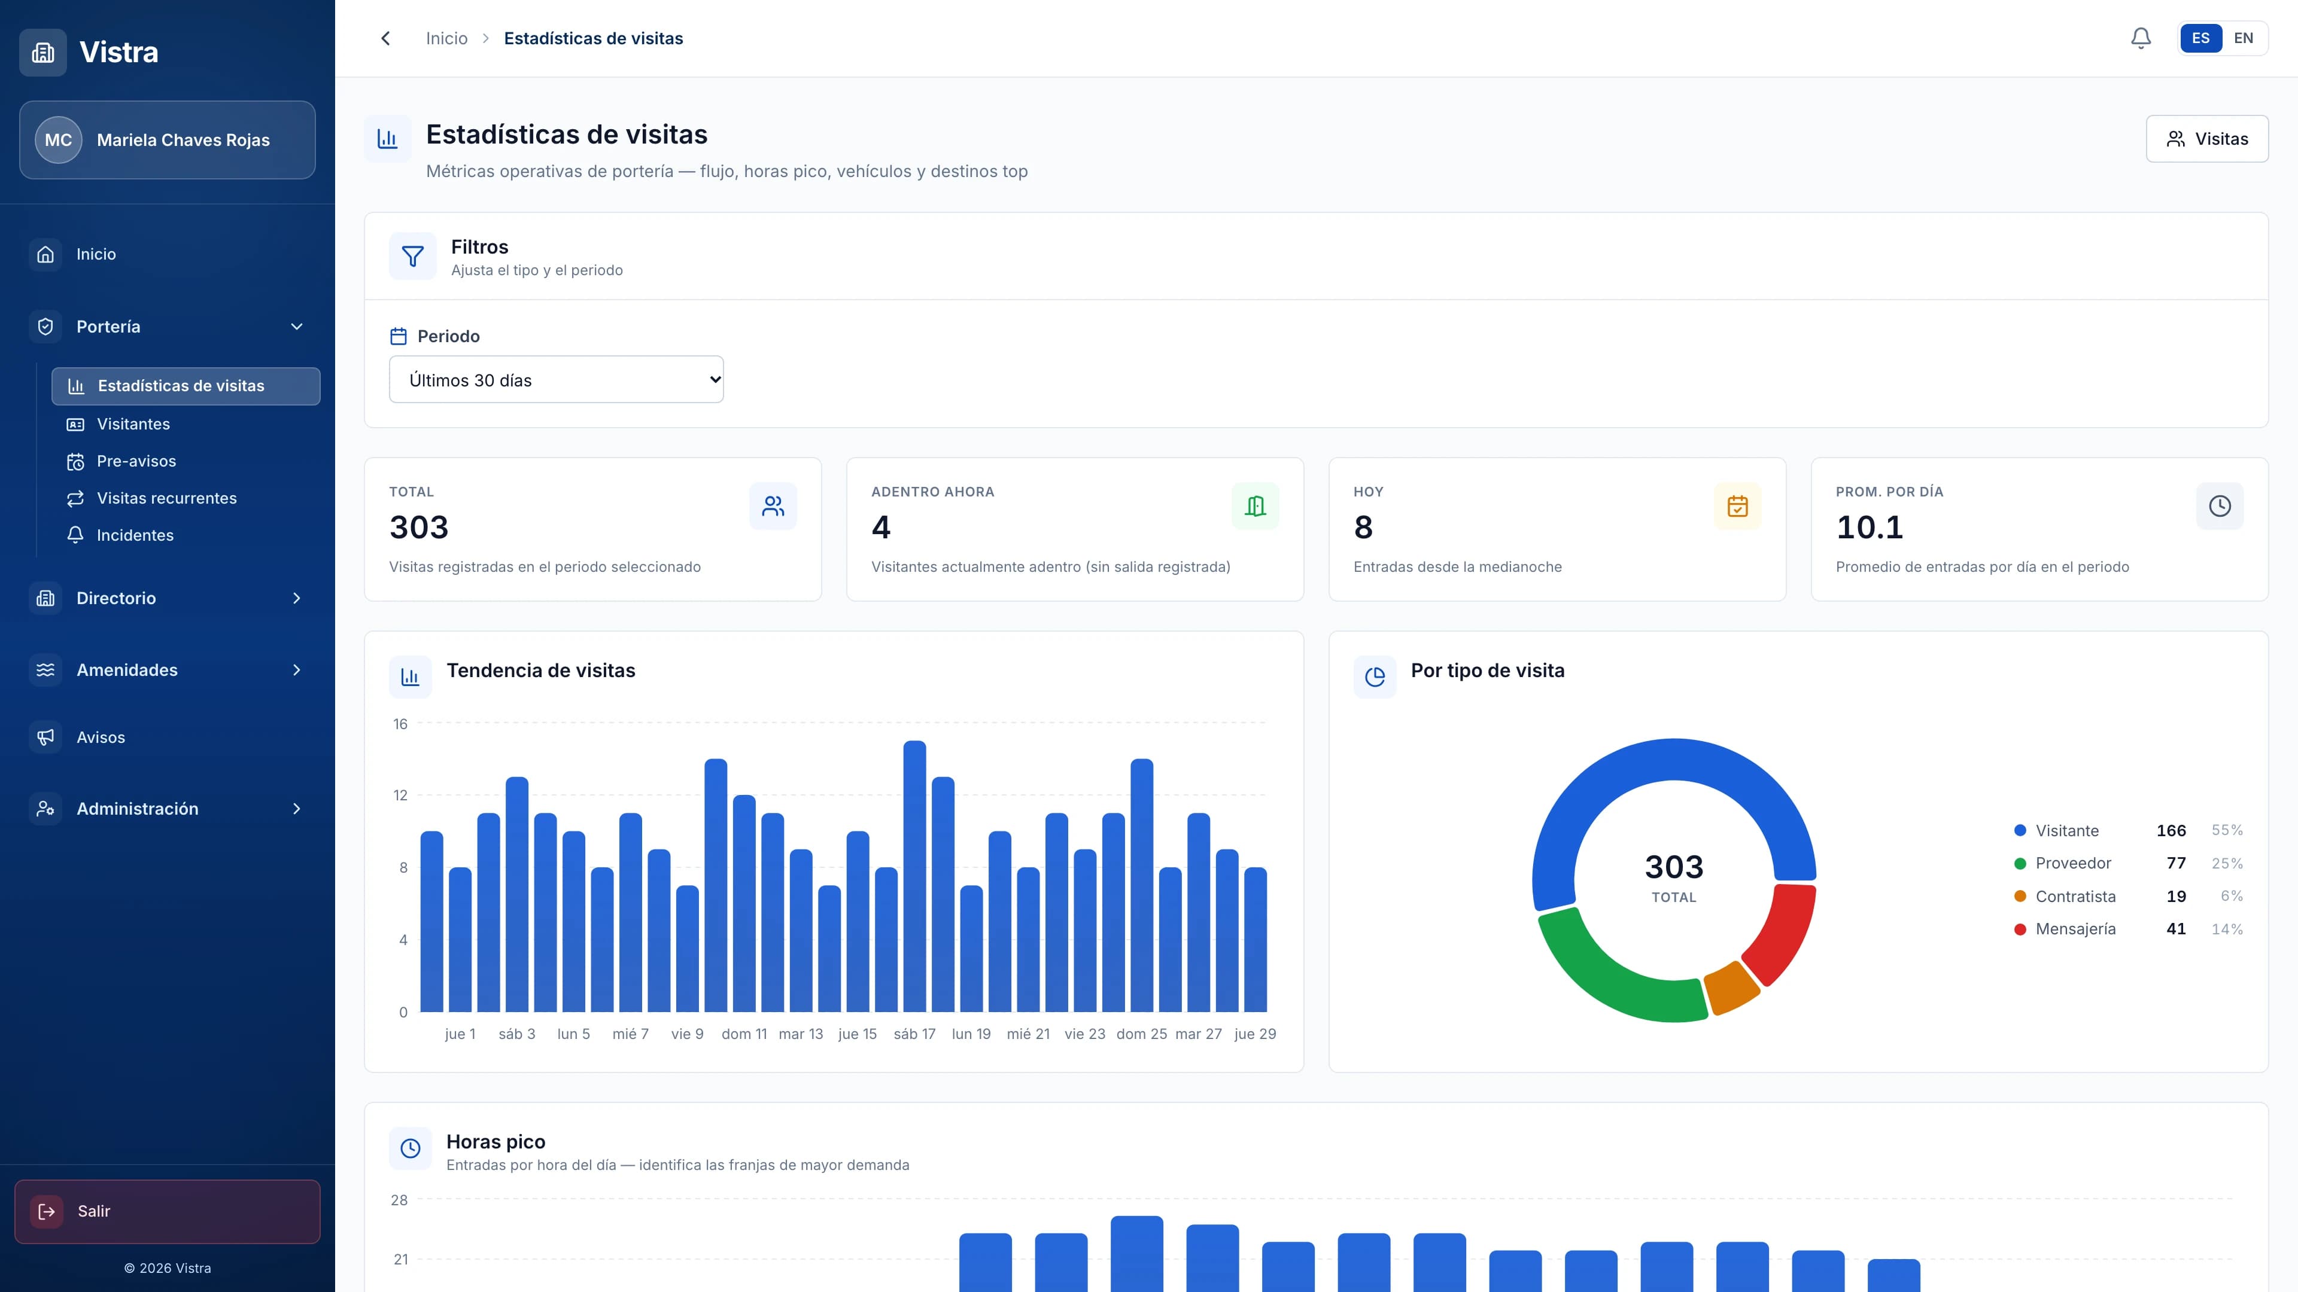
Task: Click the Amenidades waves icon
Action: pyautogui.click(x=45, y=670)
